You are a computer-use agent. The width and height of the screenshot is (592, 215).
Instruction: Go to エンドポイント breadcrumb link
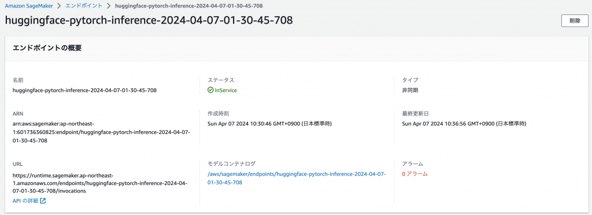(84, 6)
